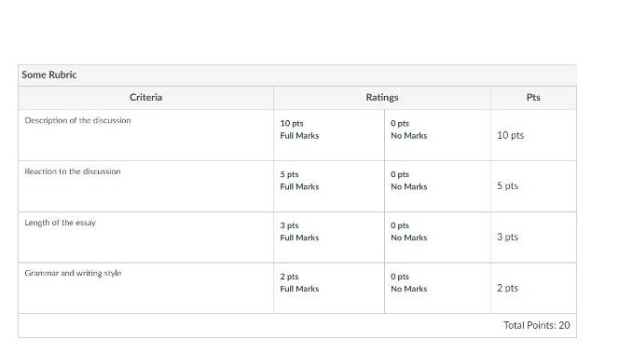Choose 0 pts No Marks for Grammar
This screenshot has width=633, height=354.
tap(437, 288)
